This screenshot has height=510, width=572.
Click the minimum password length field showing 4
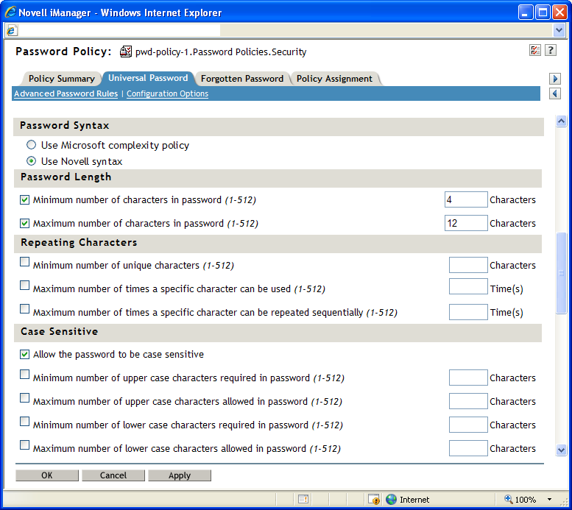tap(466, 199)
